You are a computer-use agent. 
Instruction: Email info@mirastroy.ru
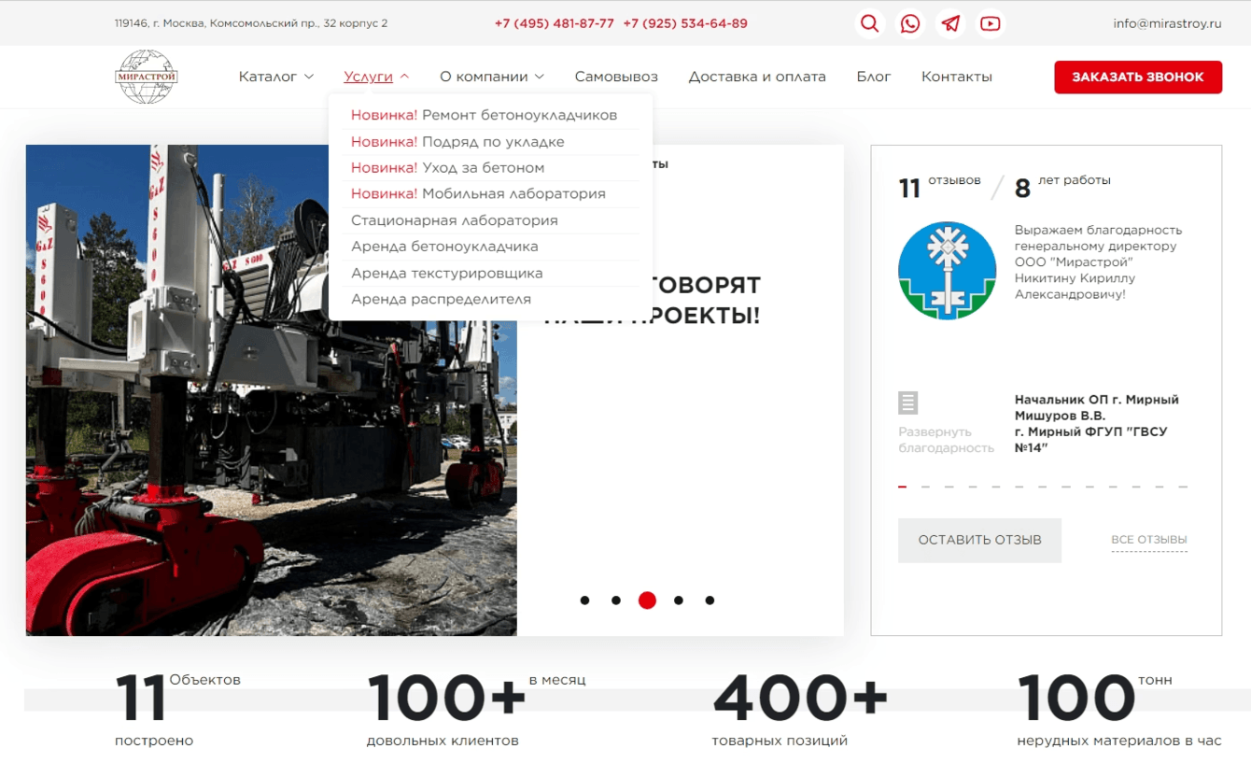[1167, 23]
